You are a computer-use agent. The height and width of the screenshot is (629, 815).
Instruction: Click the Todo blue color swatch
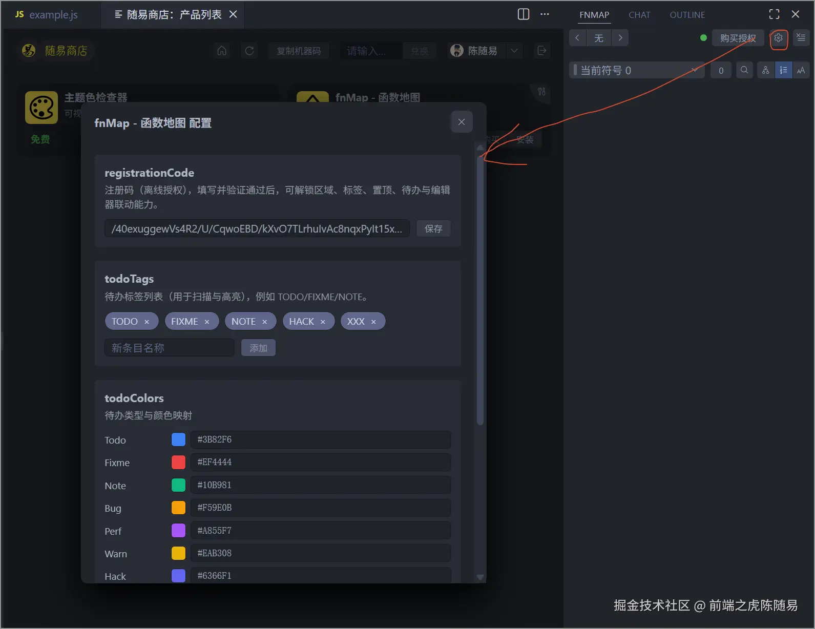178,439
